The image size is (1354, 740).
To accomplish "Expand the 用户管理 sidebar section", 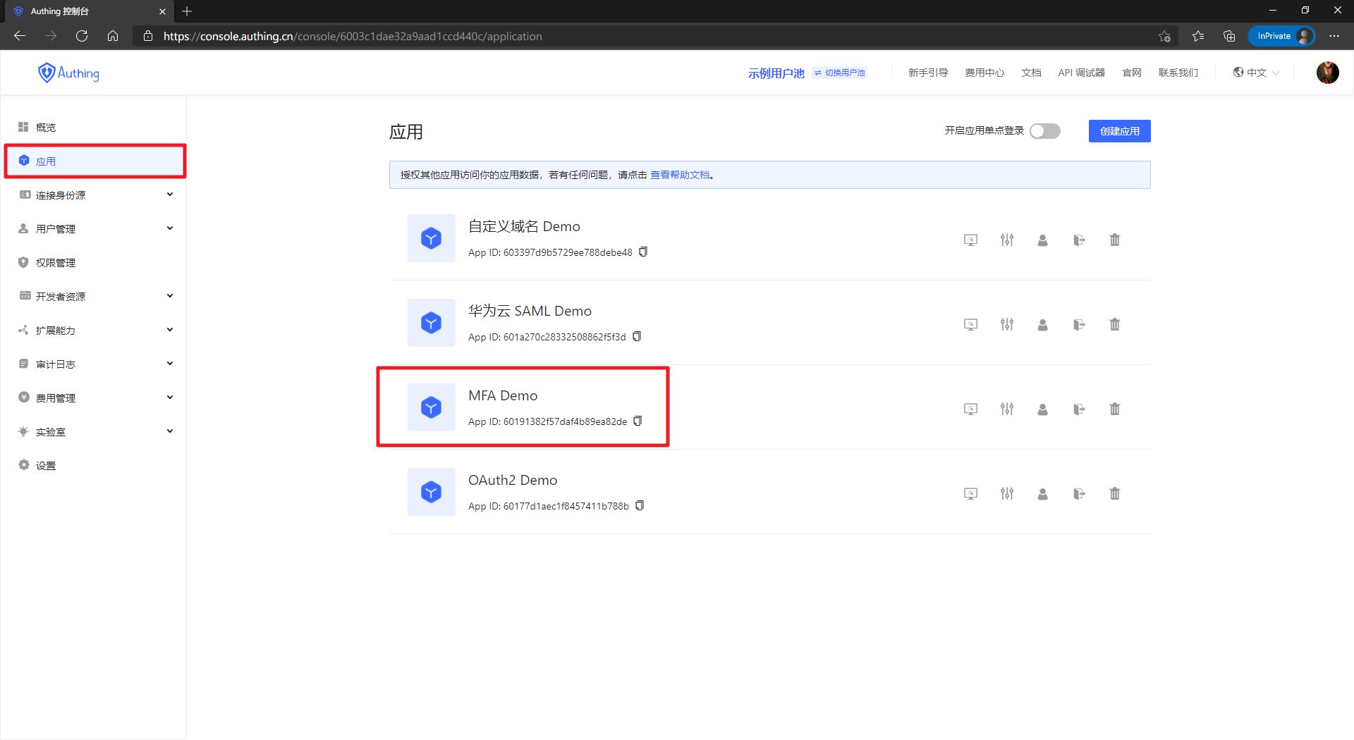I will pos(94,229).
